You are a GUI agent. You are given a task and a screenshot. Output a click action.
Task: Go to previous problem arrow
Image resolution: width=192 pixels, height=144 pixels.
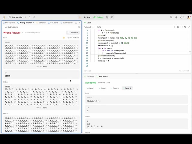25,17
